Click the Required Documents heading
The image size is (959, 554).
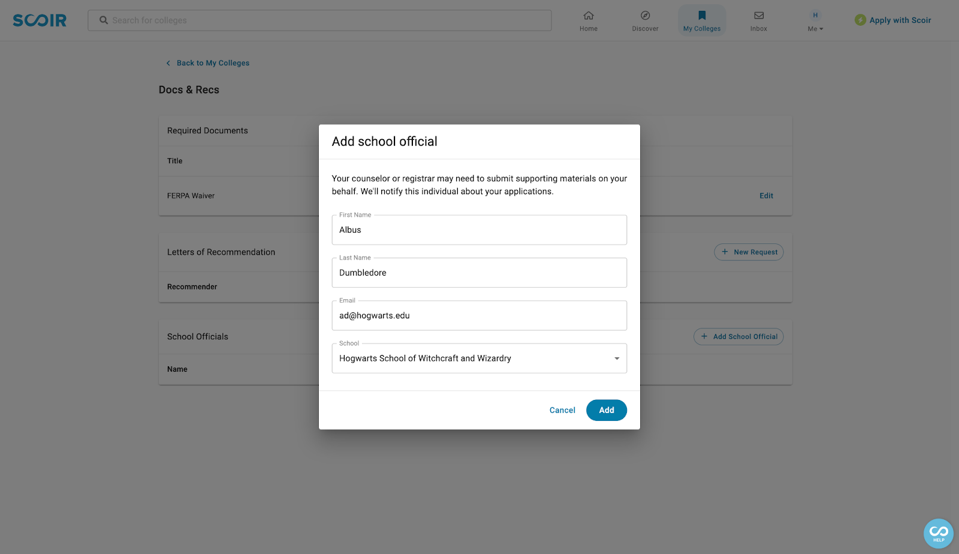pos(207,131)
